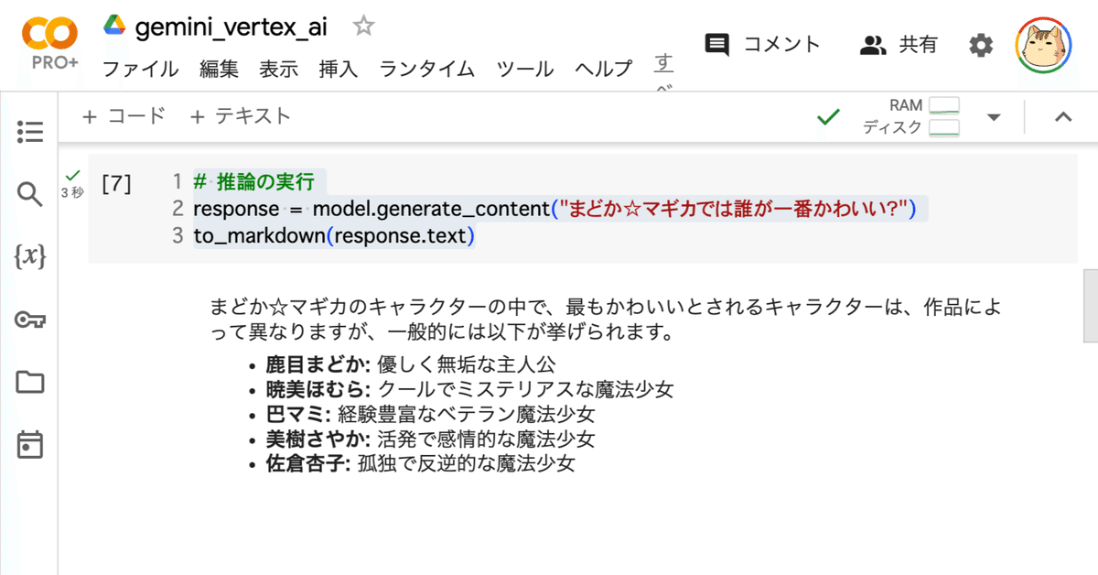Add a new code cell with +コード
Image resolution: width=1098 pixels, height=575 pixels.
pos(124,115)
